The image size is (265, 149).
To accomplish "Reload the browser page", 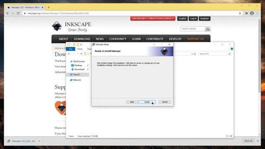I will pos(18,13).
